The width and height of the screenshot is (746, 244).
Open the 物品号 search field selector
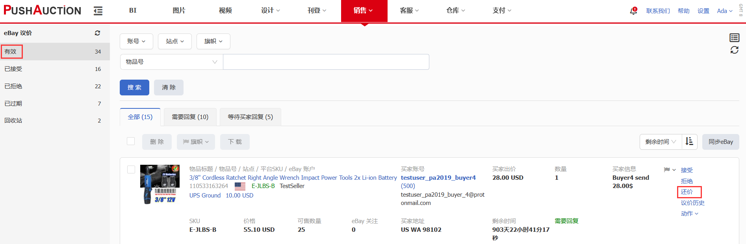[x=171, y=62]
